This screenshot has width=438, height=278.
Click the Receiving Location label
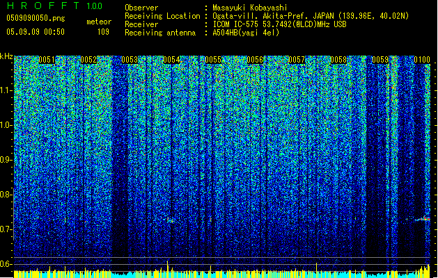pyautogui.click(x=162, y=16)
